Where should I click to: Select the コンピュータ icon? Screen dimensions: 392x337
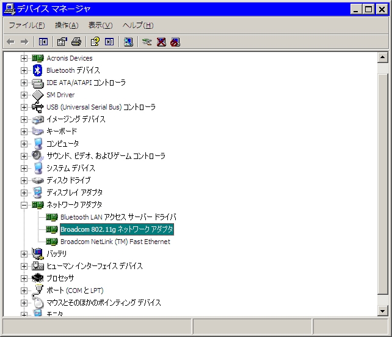[x=38, y=144]
